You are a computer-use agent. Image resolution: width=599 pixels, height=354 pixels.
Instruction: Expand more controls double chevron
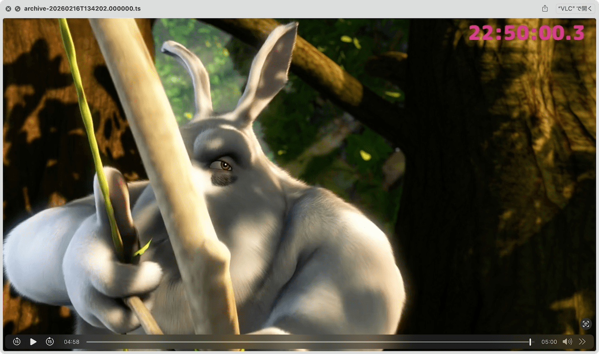click(x=582, y=342)
